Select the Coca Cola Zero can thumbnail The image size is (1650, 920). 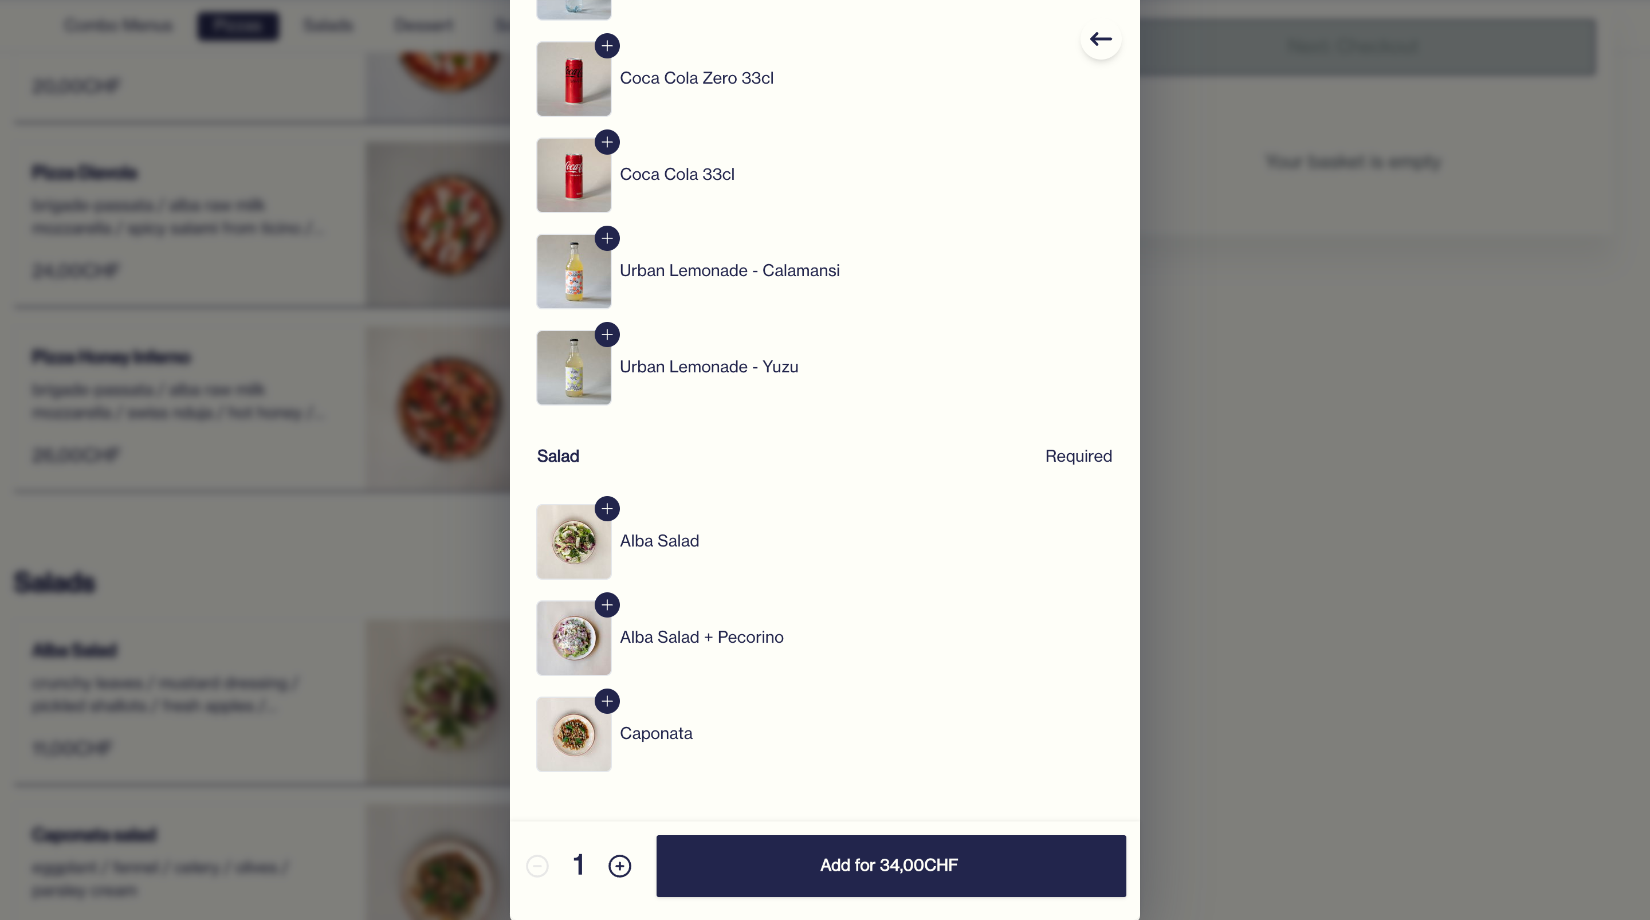pos(573,79)
